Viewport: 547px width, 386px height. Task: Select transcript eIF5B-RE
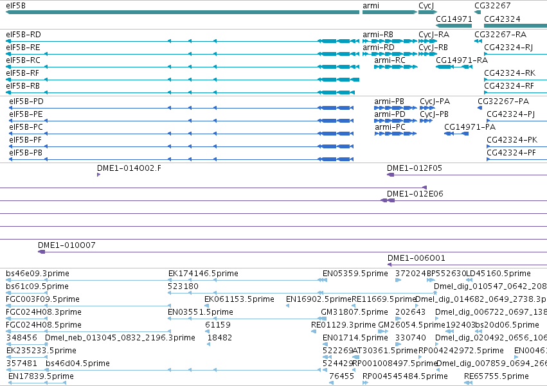(183, 54)
